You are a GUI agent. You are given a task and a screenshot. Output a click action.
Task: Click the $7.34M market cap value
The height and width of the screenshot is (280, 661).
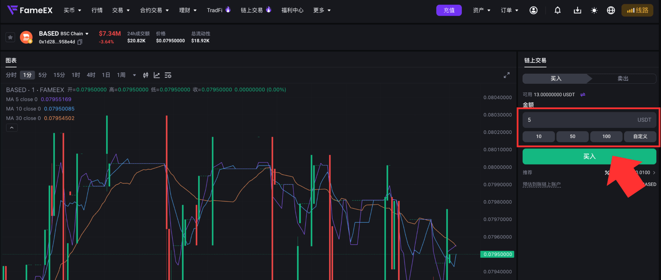[x=110, y=33]
